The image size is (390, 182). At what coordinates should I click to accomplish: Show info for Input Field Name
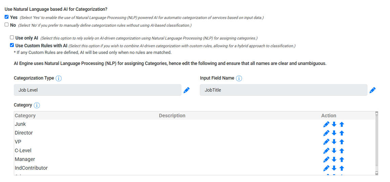coord(239,78)
